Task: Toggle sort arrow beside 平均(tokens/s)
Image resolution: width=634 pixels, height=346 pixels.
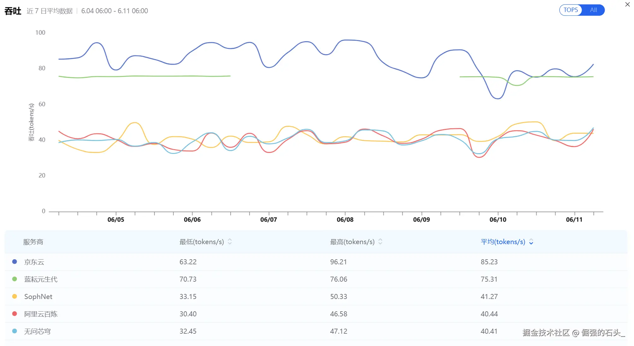Action: (531, 242)
